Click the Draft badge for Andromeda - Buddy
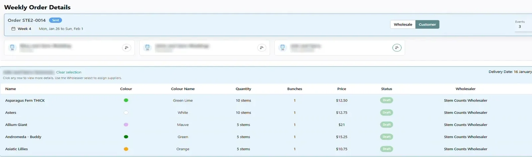The height and width of the screenshot is (157, 532). click(386, 137)
